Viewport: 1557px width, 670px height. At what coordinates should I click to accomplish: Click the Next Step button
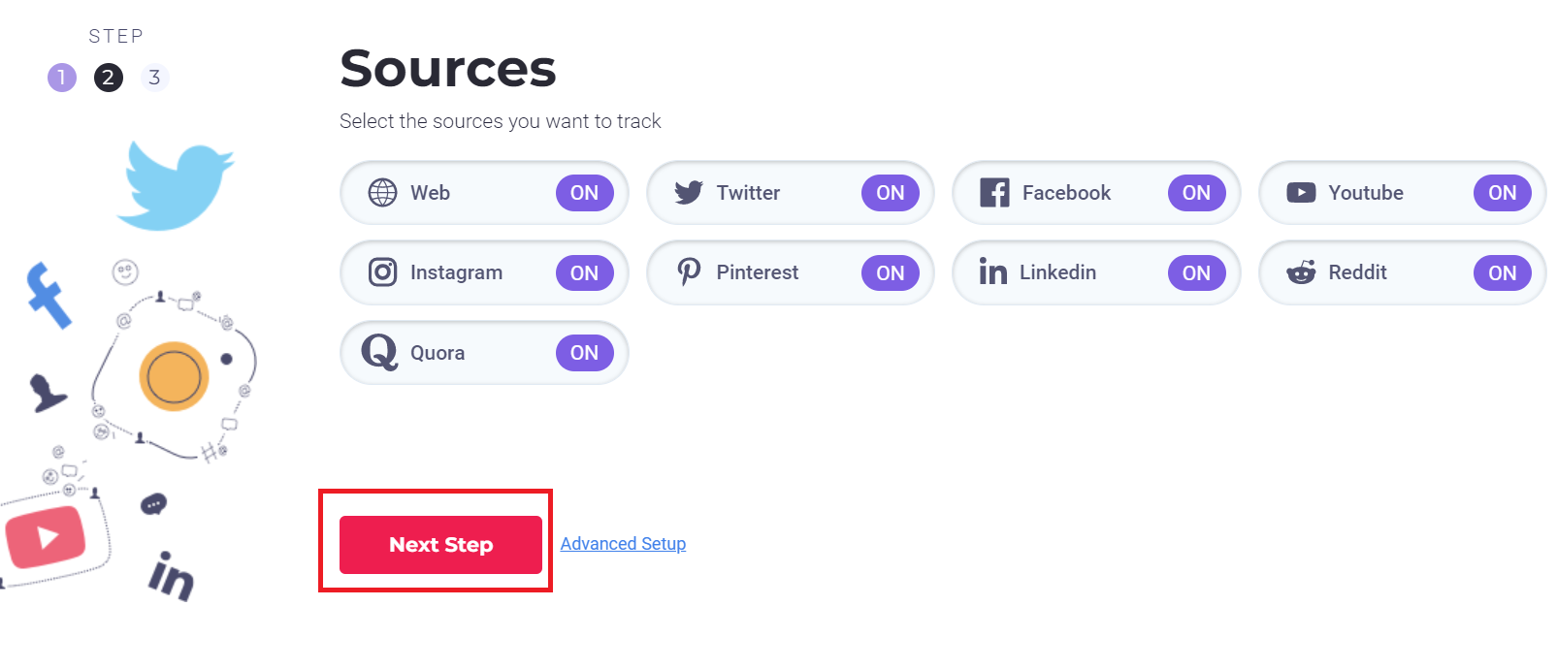point(440,545)
